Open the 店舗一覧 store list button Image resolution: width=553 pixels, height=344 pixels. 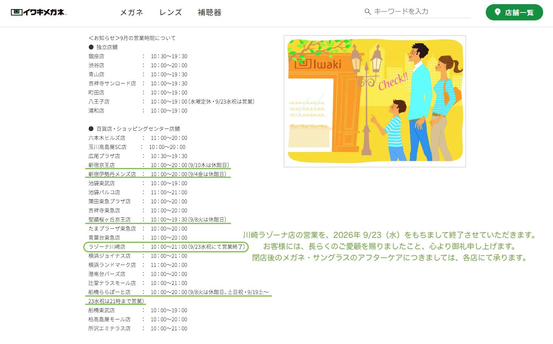tap(514, 12)
